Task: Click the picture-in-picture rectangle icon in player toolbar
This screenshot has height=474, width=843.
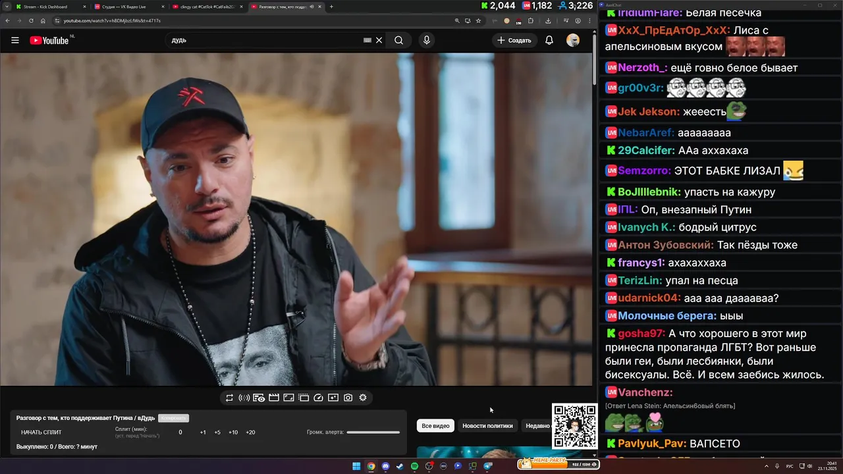Action: 288,398
